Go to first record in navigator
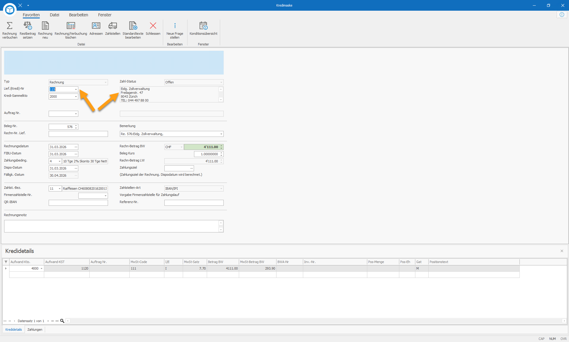569x342 pixels. click(x=5, y=321)
